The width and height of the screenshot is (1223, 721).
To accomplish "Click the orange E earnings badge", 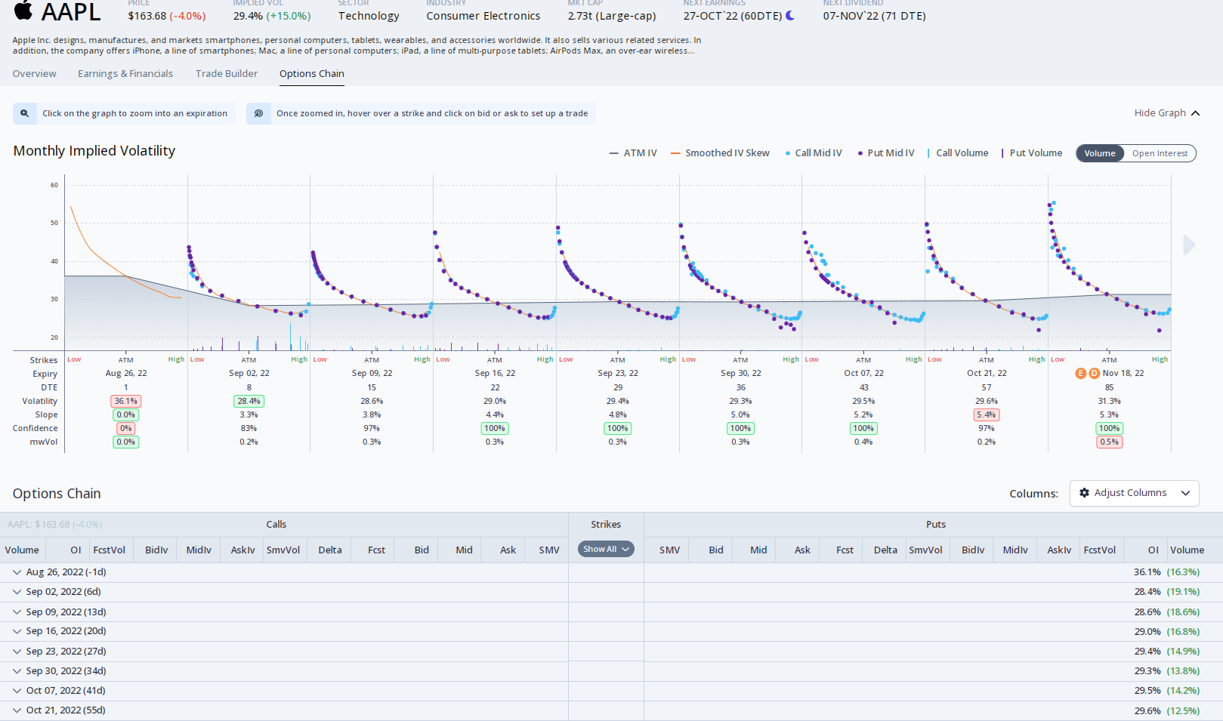I will [x=1080, y=373].
